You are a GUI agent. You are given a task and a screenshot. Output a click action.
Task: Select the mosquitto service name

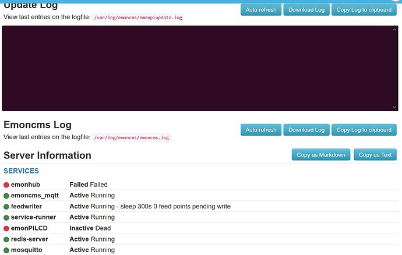[x=26, y=250]
